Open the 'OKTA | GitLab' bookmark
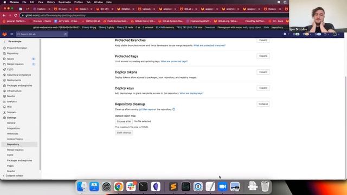Image resolution: width=347 pixels, height=195 pixels. pos(91,21)
